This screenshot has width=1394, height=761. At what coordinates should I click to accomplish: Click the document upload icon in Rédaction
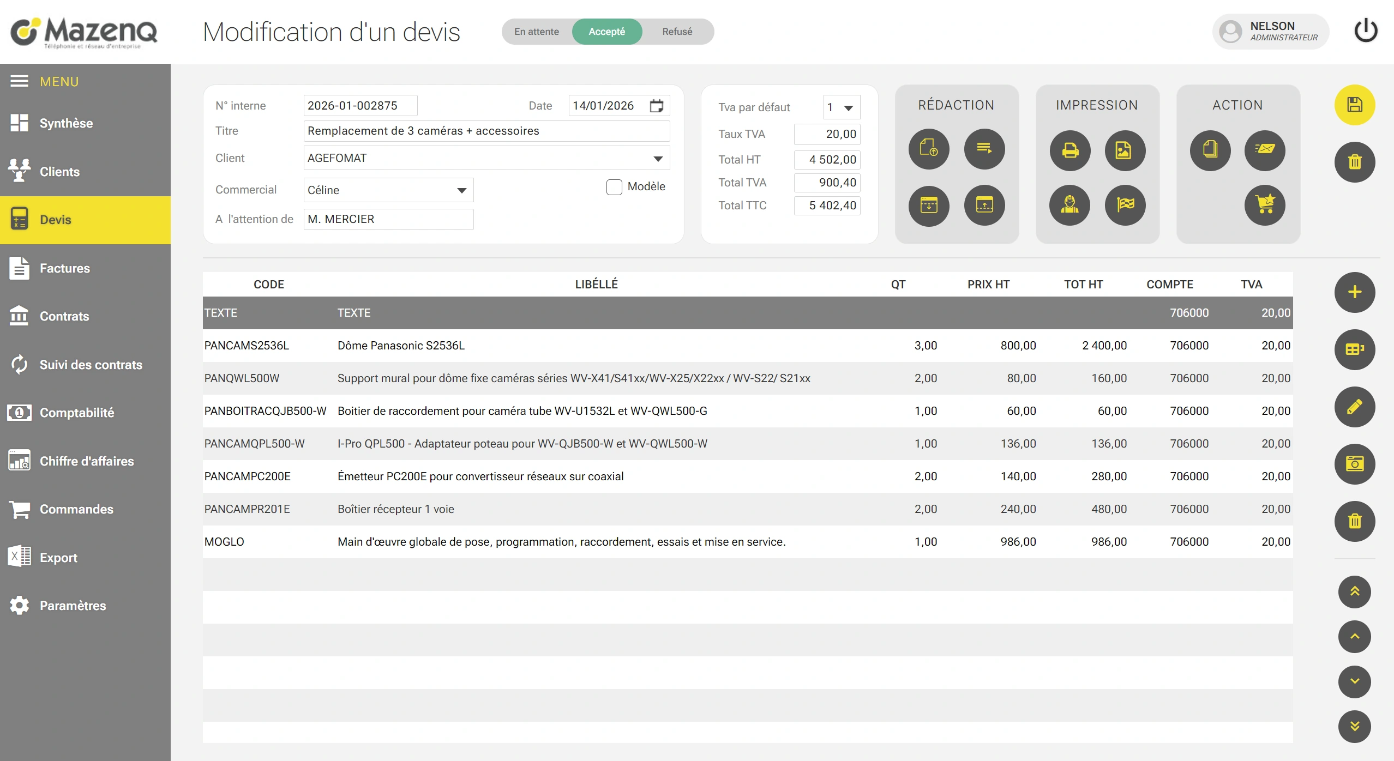click(x=929, y=149)
